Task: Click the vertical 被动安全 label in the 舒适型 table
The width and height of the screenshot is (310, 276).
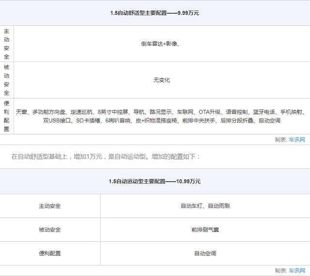Action: click(6, 80)
